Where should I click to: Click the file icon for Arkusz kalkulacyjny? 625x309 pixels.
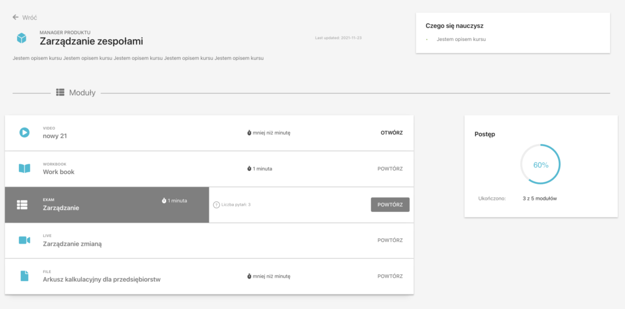[24, 276]
